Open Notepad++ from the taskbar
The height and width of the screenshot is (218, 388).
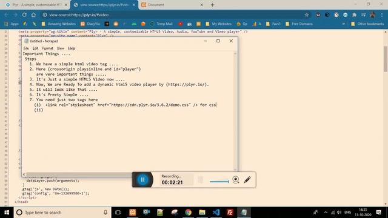[x=160, y=213]
